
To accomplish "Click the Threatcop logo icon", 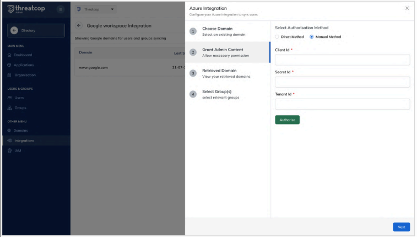I will 10,9.
